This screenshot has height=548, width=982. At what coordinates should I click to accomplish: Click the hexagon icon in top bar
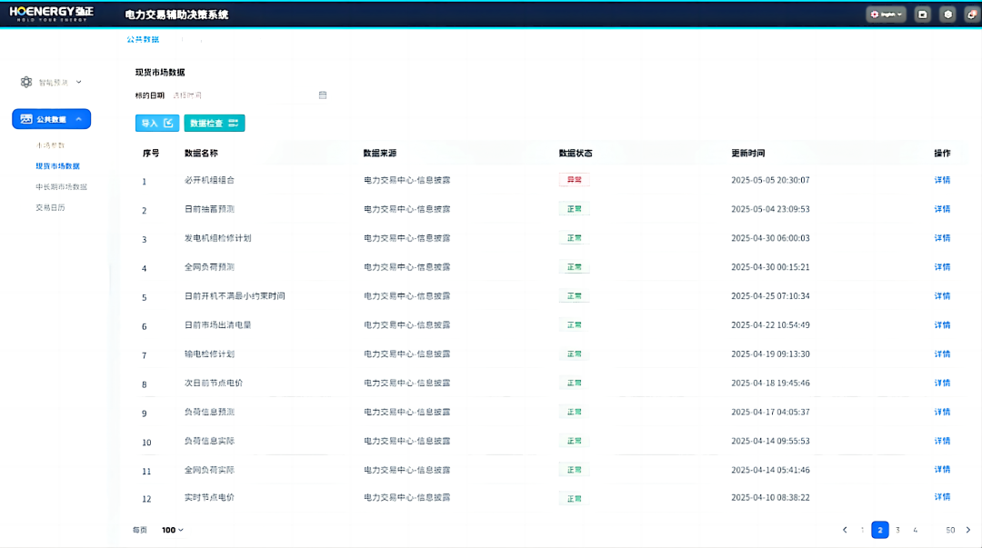(x=947, y=15)
